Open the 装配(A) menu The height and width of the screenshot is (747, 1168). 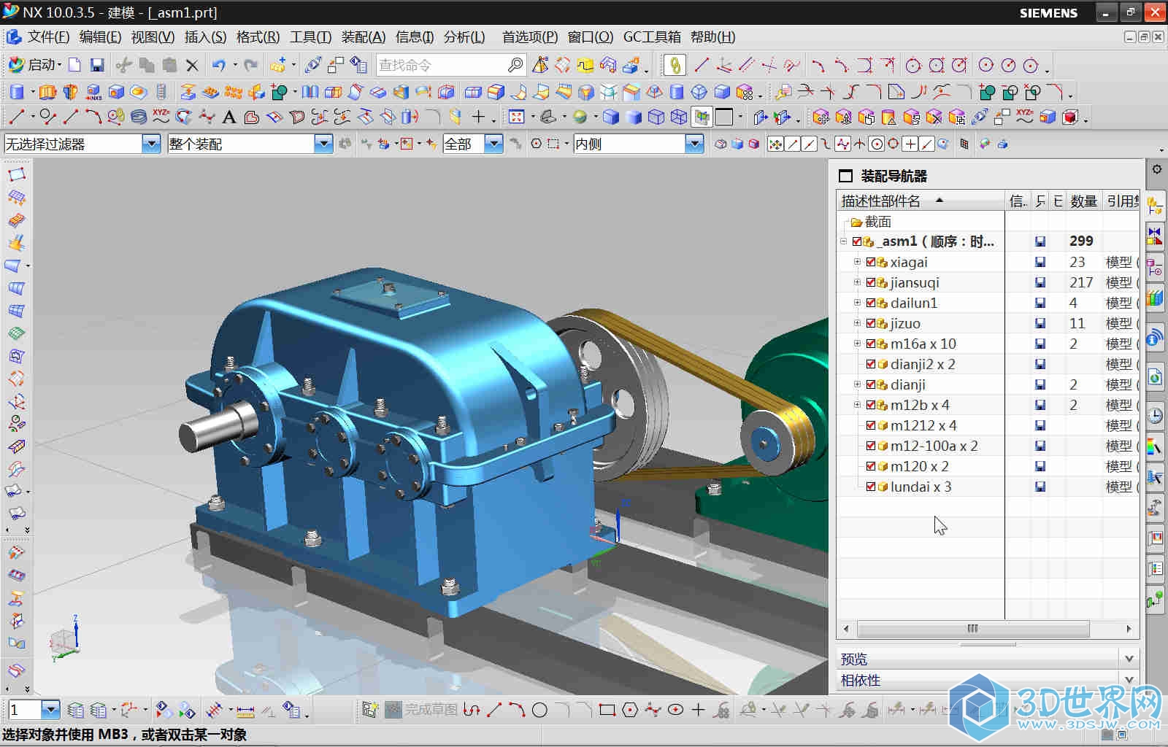pos(363,36)
